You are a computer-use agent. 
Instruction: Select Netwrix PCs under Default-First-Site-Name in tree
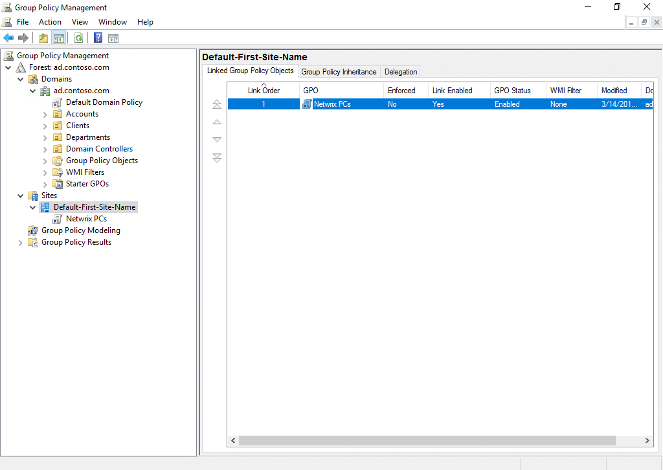[86, 219]
